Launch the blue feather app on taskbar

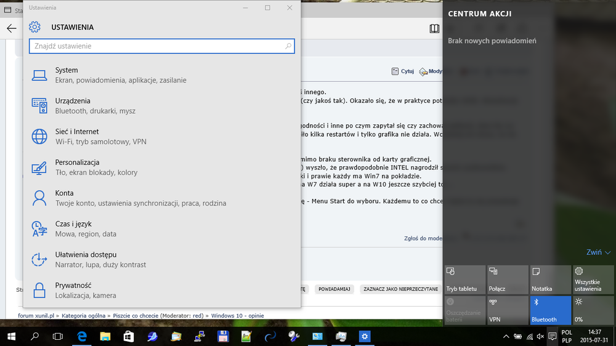click(x=152, y=337)
